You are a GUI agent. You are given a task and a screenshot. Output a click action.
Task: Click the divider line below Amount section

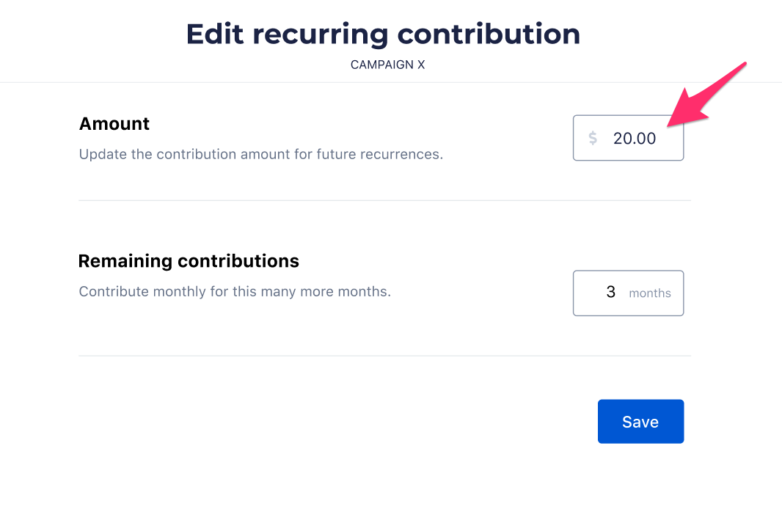(x=384, y=200)
